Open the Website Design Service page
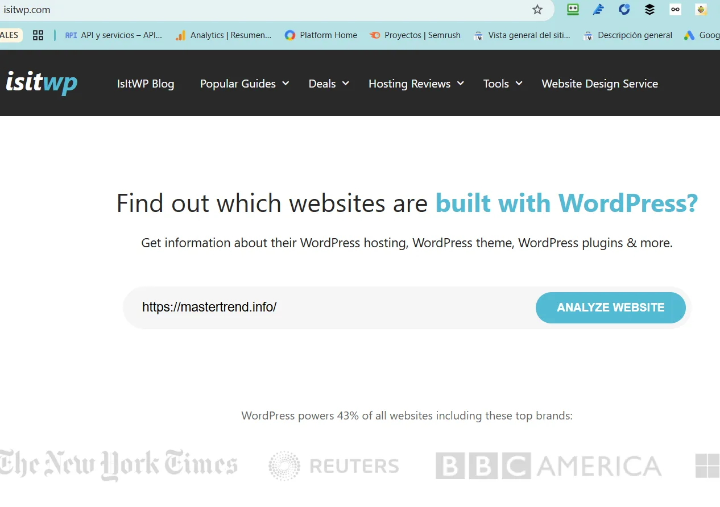Screen dimensions: 720x507 click(599, 84)
